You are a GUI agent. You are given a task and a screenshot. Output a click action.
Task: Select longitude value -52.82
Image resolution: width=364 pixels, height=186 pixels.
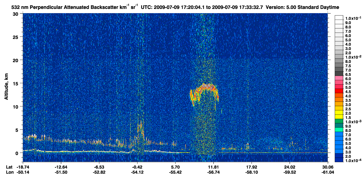(x=99, y=172)
